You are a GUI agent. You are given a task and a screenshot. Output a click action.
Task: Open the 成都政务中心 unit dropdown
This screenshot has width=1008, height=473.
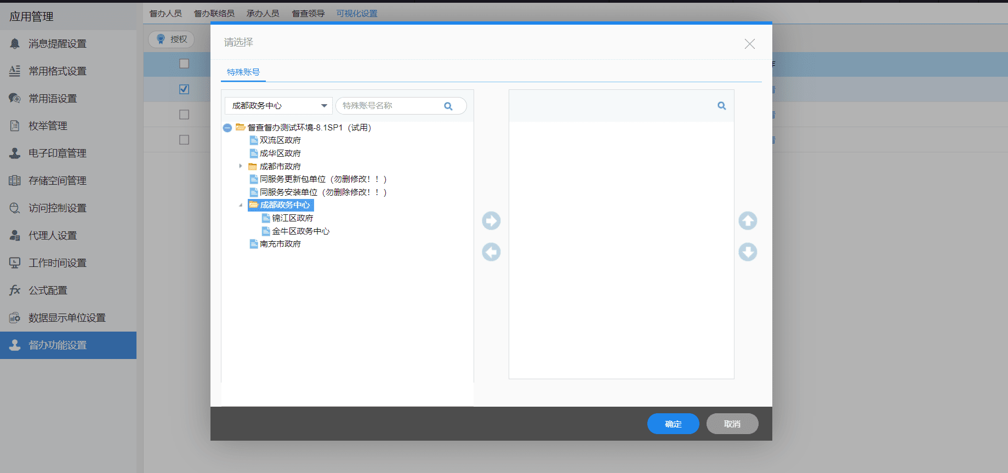[x=278, y=106]
